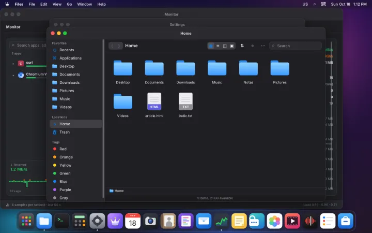The image size is (372, 233).
Task: Open the Help menu
Action: (101, 4)
